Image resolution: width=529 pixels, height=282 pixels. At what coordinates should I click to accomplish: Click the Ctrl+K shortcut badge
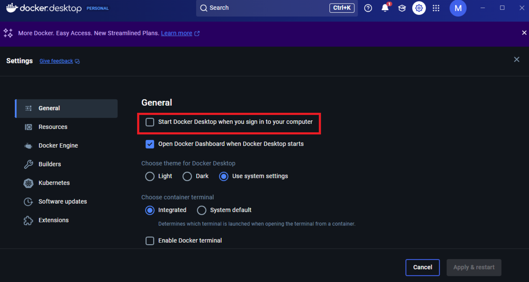pos(342,8)
